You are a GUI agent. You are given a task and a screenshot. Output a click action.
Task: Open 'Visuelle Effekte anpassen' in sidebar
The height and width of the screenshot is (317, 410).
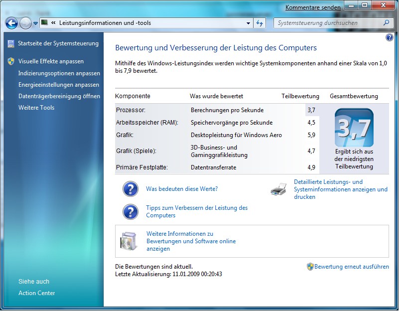click(51, 61)
